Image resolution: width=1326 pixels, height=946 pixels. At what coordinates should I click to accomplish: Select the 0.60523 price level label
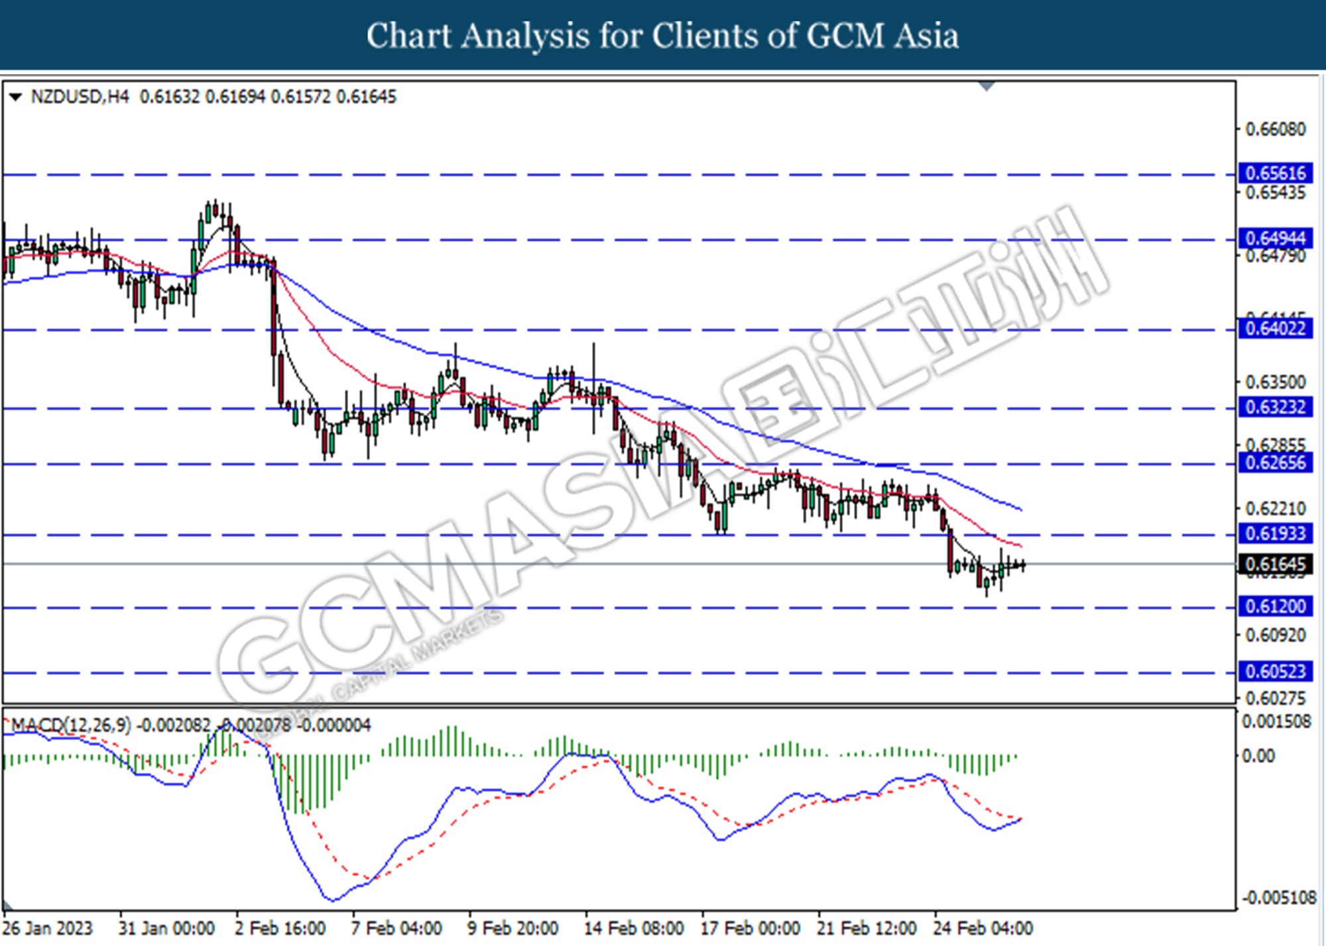click(1276, 672)
